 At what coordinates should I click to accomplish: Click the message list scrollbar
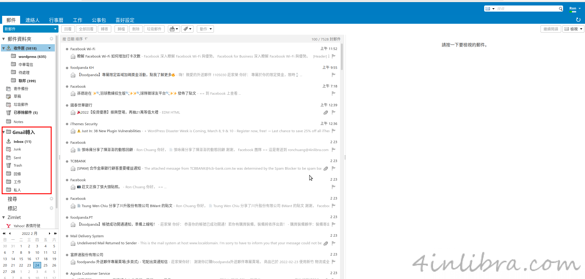point(342,57)
